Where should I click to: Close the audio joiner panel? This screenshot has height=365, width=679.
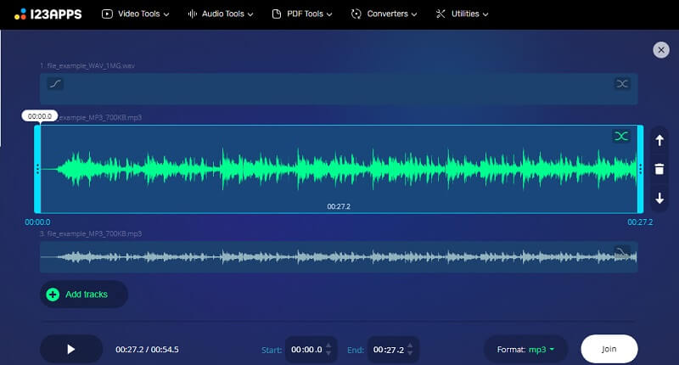[x=661, y=50]
